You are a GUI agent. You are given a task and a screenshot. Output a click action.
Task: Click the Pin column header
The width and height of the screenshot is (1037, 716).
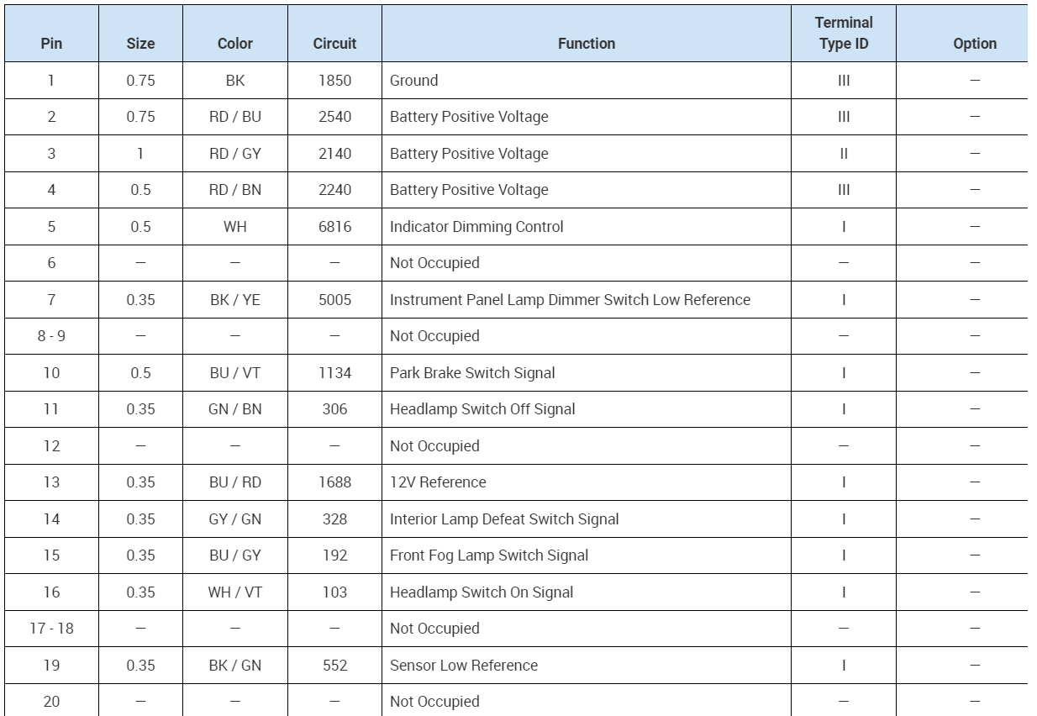[51, 44]
